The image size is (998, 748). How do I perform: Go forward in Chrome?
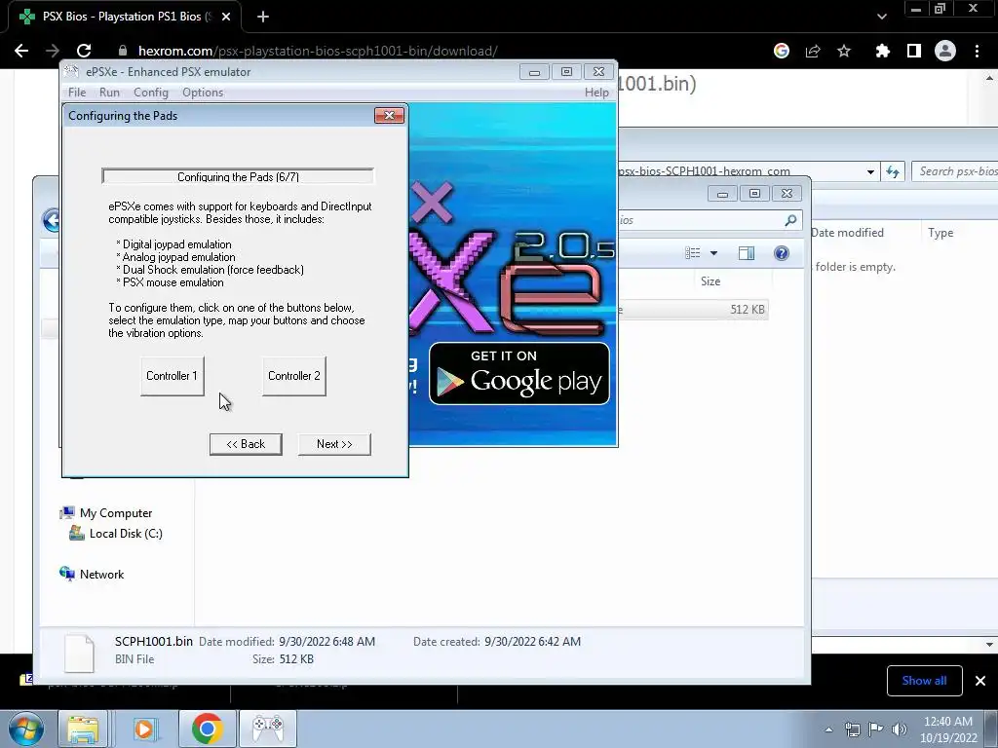[53, 51]
